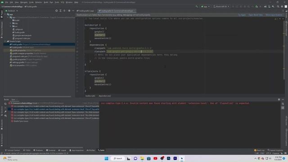This screenshot has height=162, width=288.
Task: Open File Explorer from the taskbar
Action: click(x=142, y=158)
